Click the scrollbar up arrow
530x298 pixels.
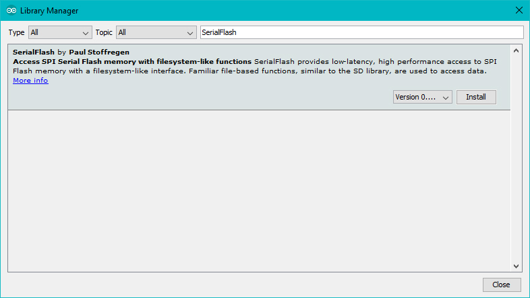coord(516,51)
